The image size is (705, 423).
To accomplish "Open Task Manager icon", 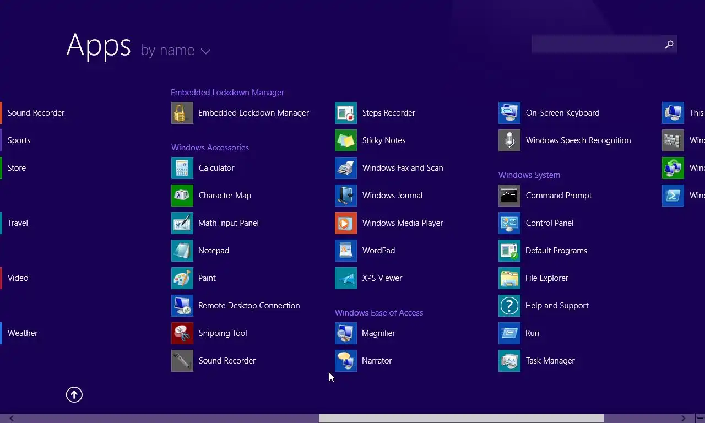I will (x=509, y=361).
